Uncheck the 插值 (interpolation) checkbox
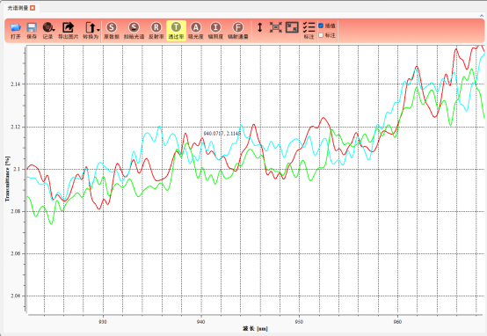487x336 pixels. [x=321, y=26]
